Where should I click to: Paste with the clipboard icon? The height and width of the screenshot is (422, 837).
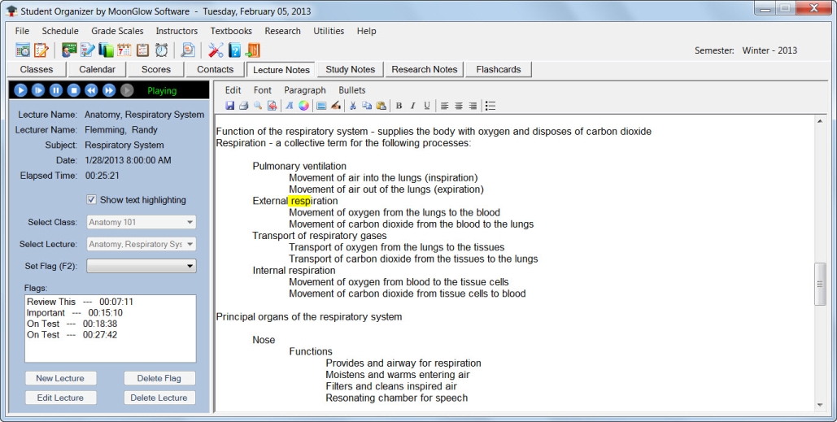point(381,106)
